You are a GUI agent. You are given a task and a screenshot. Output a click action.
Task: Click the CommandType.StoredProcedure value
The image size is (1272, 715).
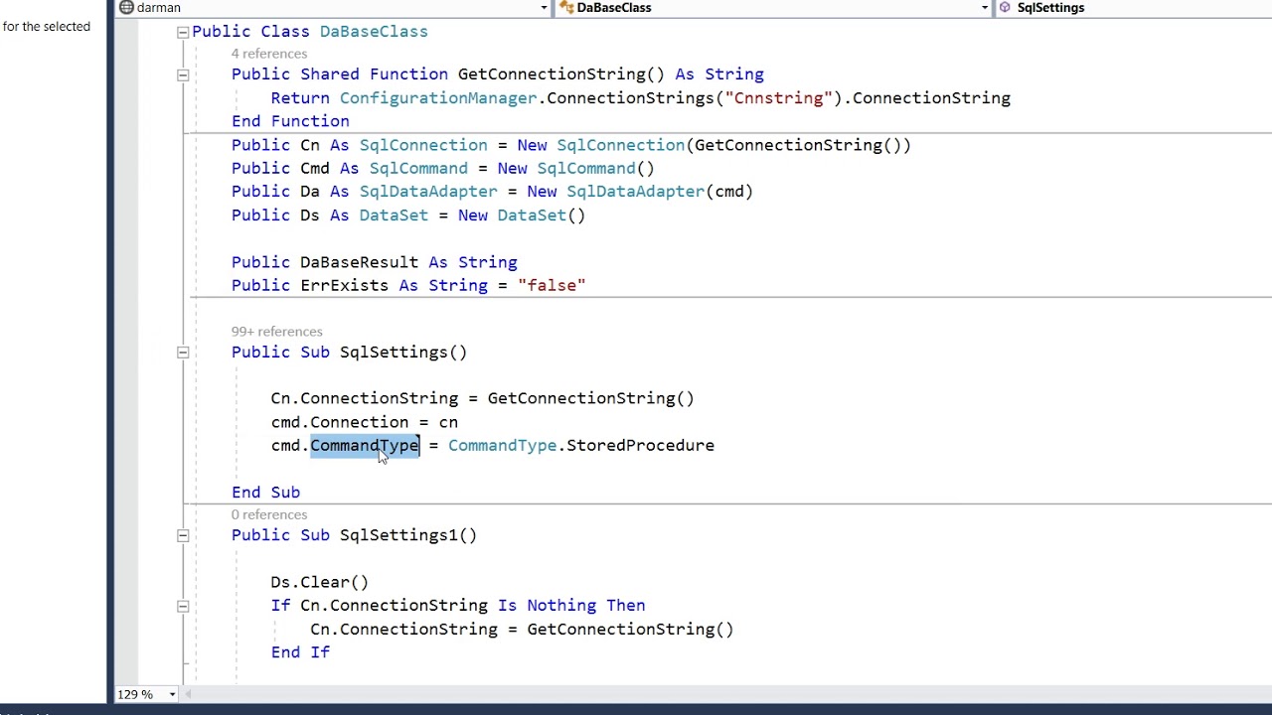click(x=581, y=446)
